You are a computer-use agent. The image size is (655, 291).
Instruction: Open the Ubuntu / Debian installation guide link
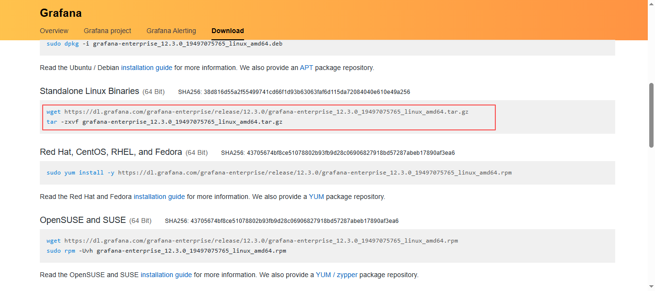pyautogui.click(x=146, y=68)
